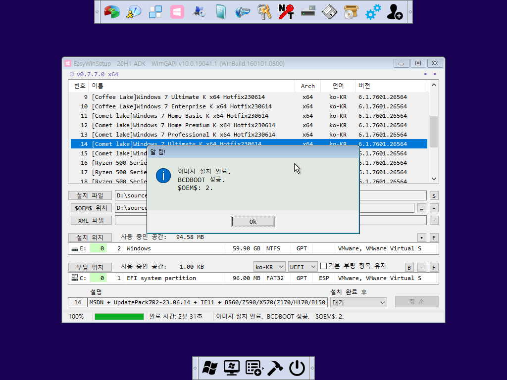507x380 pixels.
Task: Click the S button beside install file path
Action: pyautogui.click(x=434, y=195)
